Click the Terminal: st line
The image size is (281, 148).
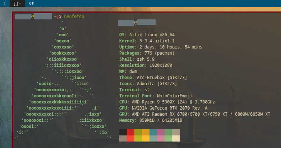tap(134, 89)
